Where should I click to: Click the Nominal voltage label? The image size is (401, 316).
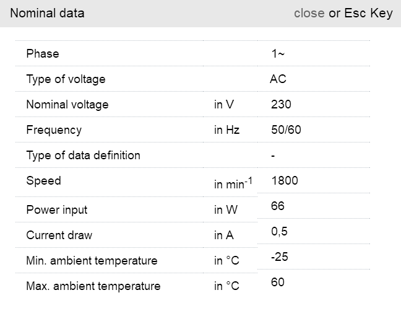pyautogui.click(x=67, y=105)
